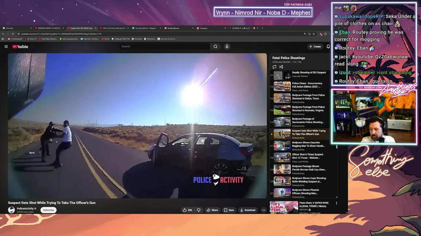The width and height of the screenshot is (421, 236).
Task: Open Pawn Stars 5 Super Rare Illegal Items
Action: [x=313, y=205]
